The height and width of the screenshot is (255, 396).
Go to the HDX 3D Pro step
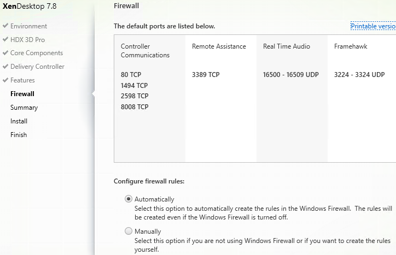click(27, 40)
